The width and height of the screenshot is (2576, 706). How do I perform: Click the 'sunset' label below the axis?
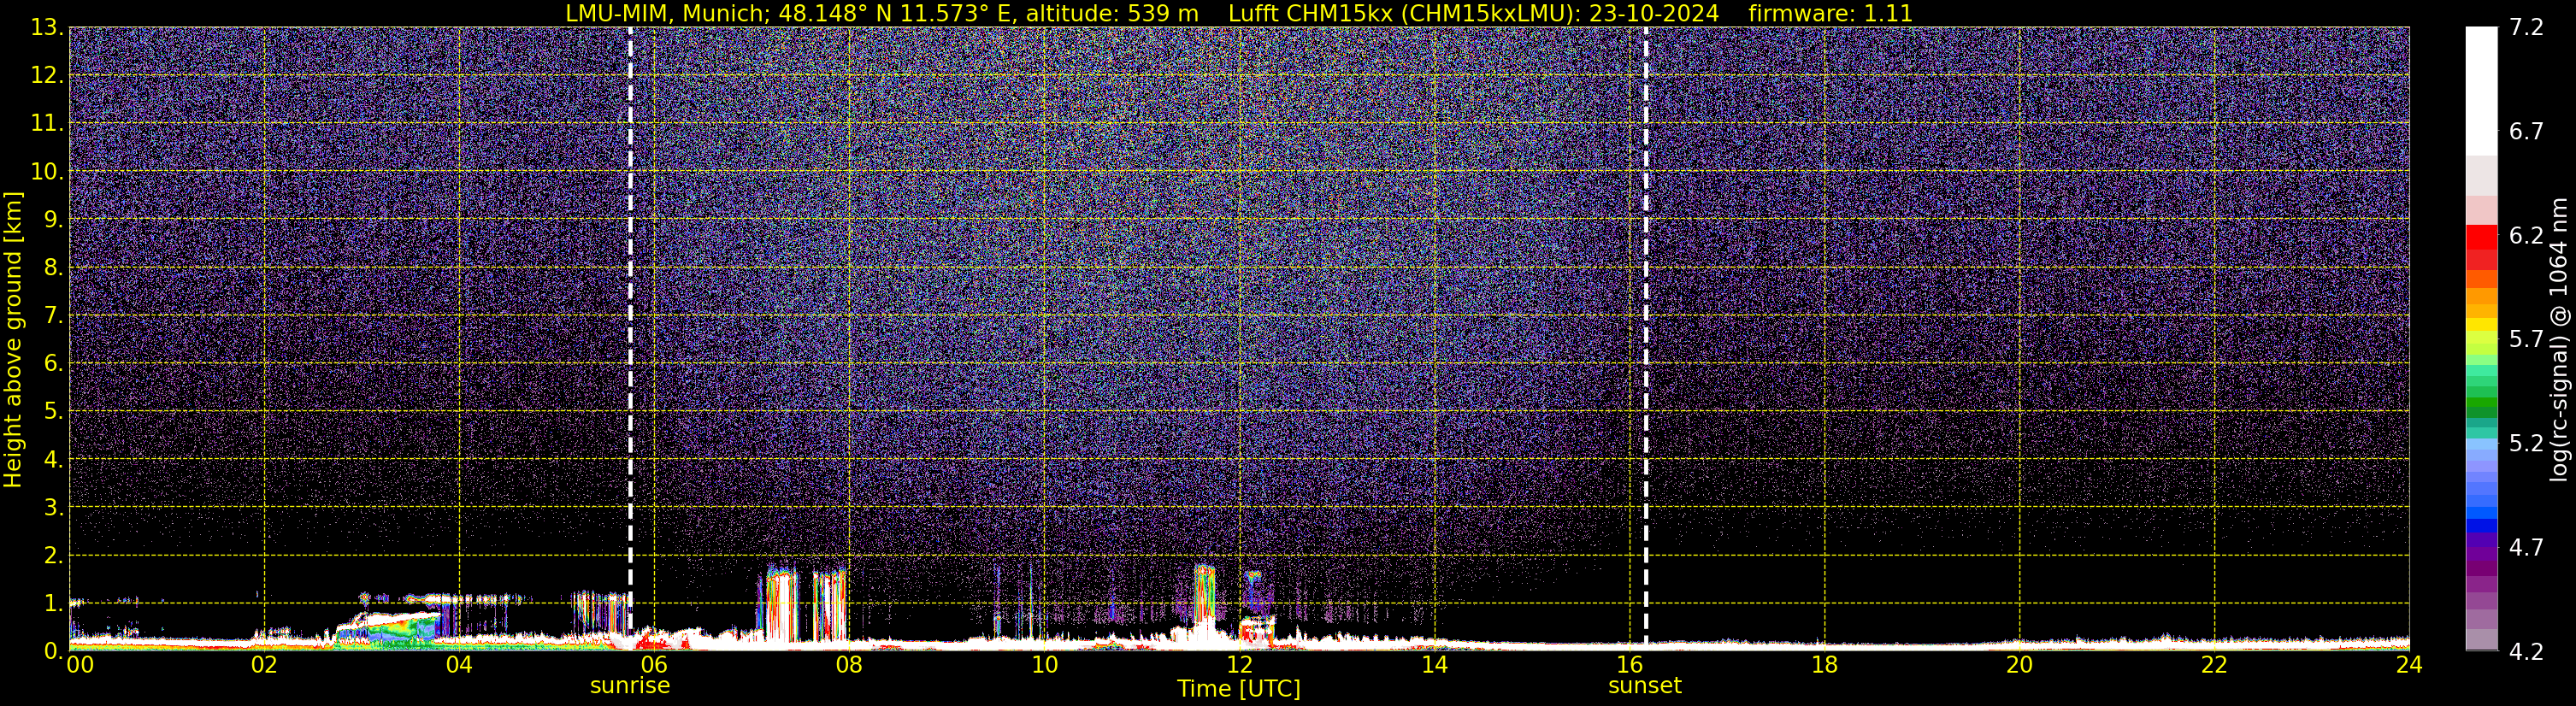[x=1645, y=686]
